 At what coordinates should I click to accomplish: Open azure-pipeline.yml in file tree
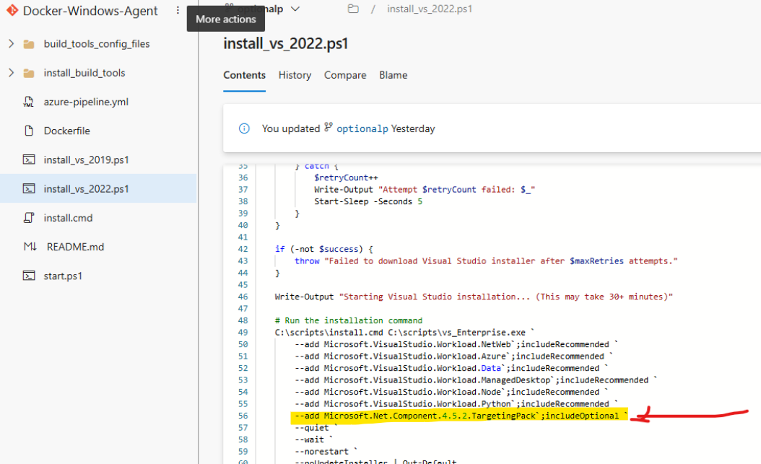(x=86, y=102)
